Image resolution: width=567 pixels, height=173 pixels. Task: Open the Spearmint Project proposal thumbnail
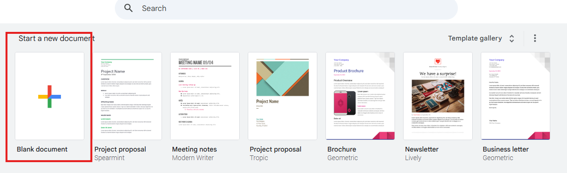(x=127, y=96)
